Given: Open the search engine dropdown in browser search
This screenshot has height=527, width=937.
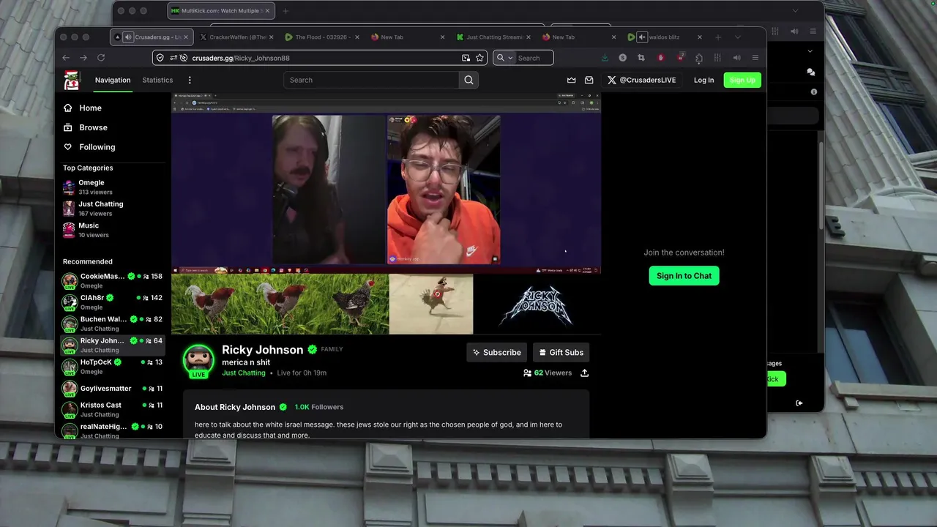Looking at the screenshot, I should 504,58.
